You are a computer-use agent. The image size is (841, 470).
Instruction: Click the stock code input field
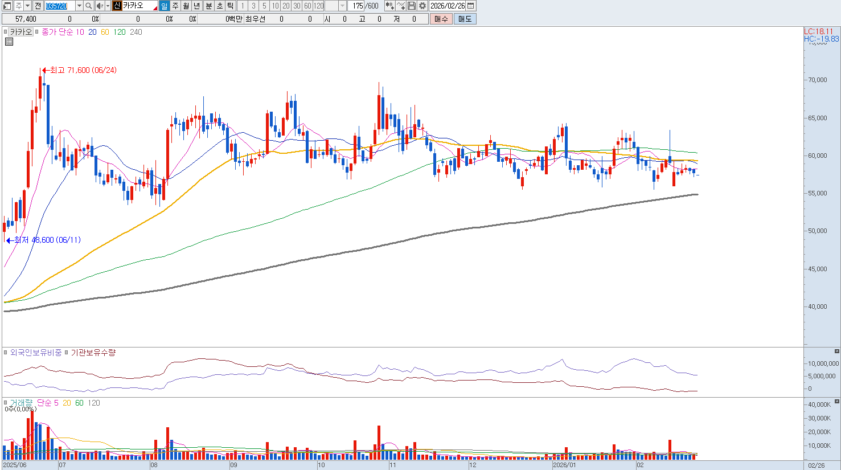[60, 6]
